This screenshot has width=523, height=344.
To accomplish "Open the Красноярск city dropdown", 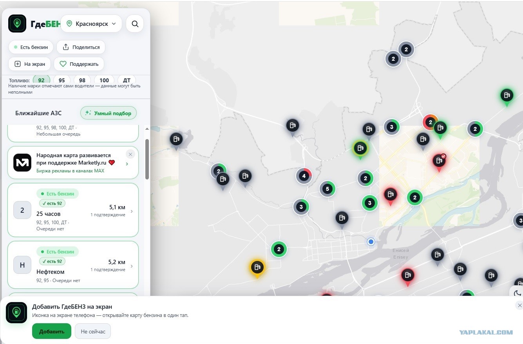I will pyautogui.click(x=91, y=24).
